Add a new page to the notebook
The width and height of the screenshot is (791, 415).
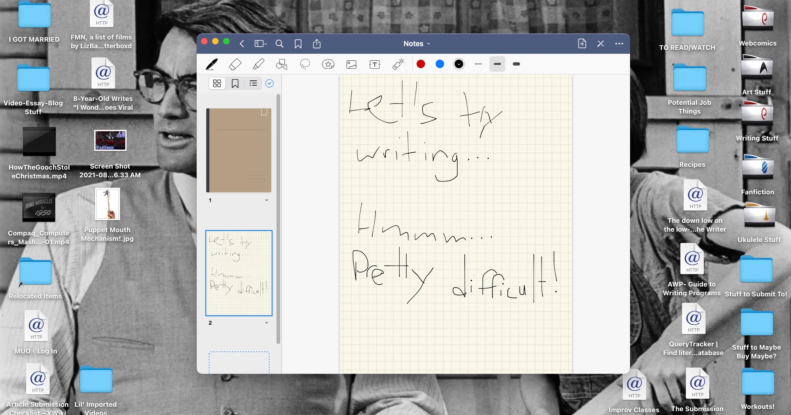pyautogui.click(x=582, y=44)
